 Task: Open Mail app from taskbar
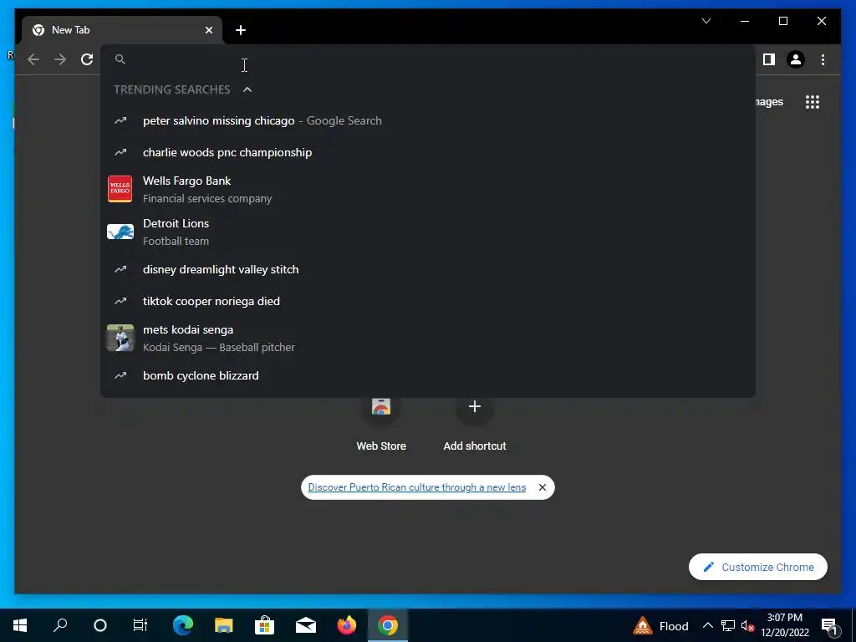(306, 625)
